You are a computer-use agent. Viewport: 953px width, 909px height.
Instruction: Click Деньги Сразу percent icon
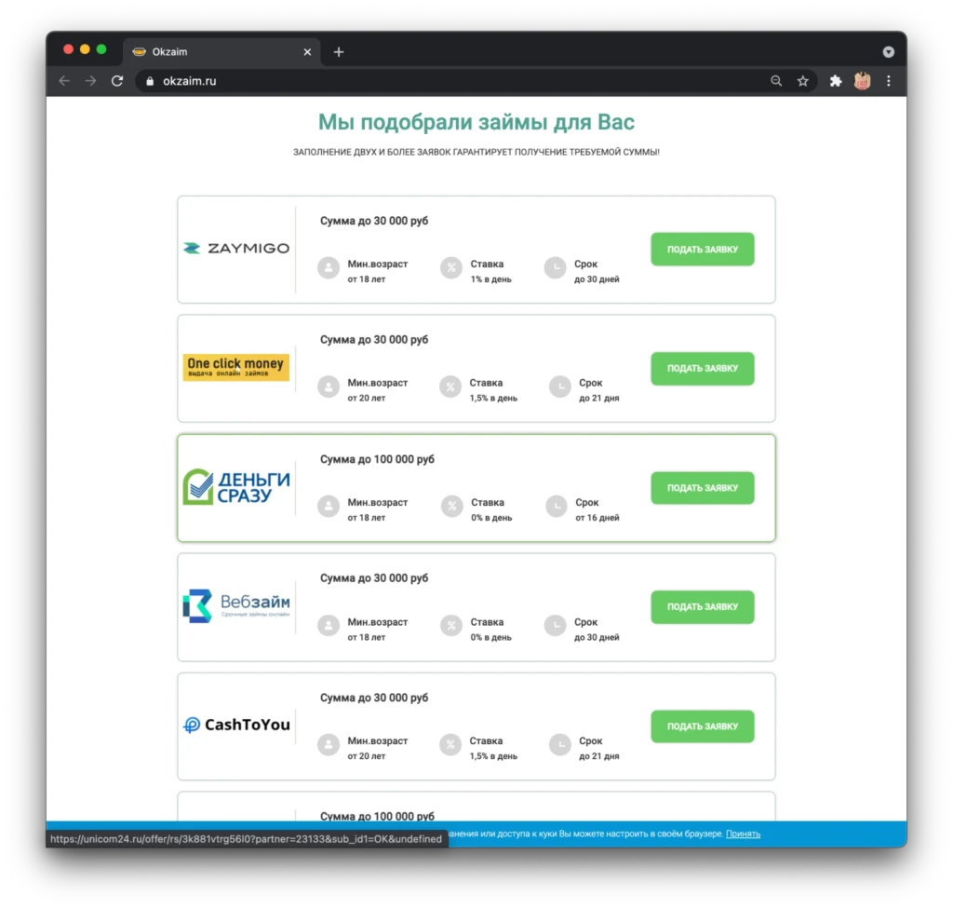click(x=451, y=507)
